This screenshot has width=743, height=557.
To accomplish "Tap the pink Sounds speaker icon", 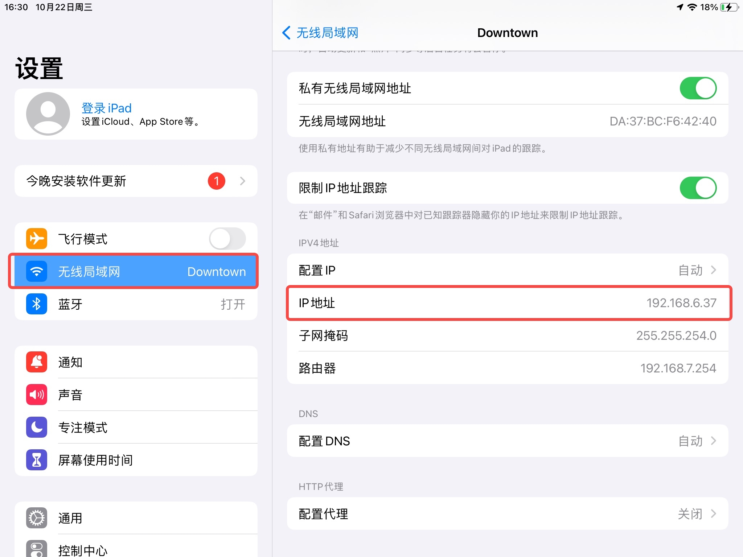I will [x=37, y=395].
